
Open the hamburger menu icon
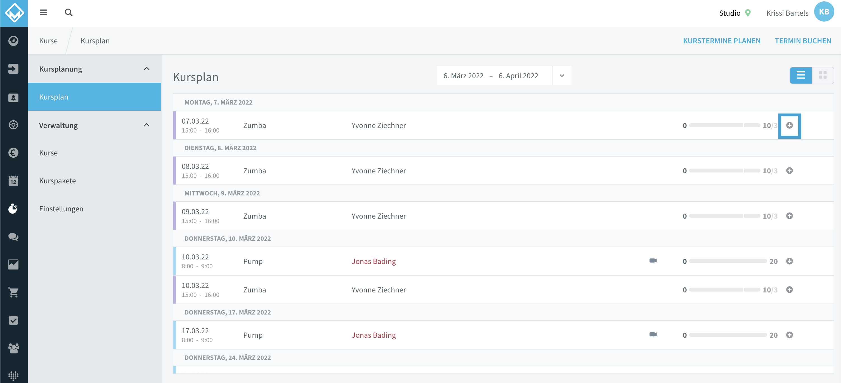coord(43,12)
